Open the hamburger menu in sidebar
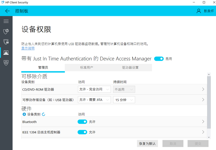The height and width of the screenshot is (150, 216). point(6,21)
